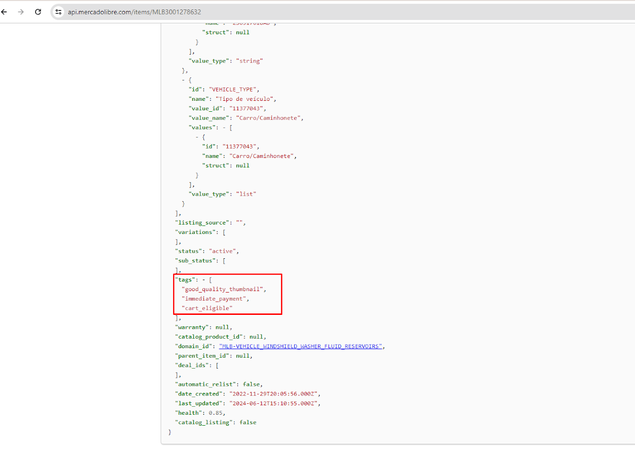
Task: Collapse the "values" array under VEHICLE_TYPE
Action: coord(225,128)
